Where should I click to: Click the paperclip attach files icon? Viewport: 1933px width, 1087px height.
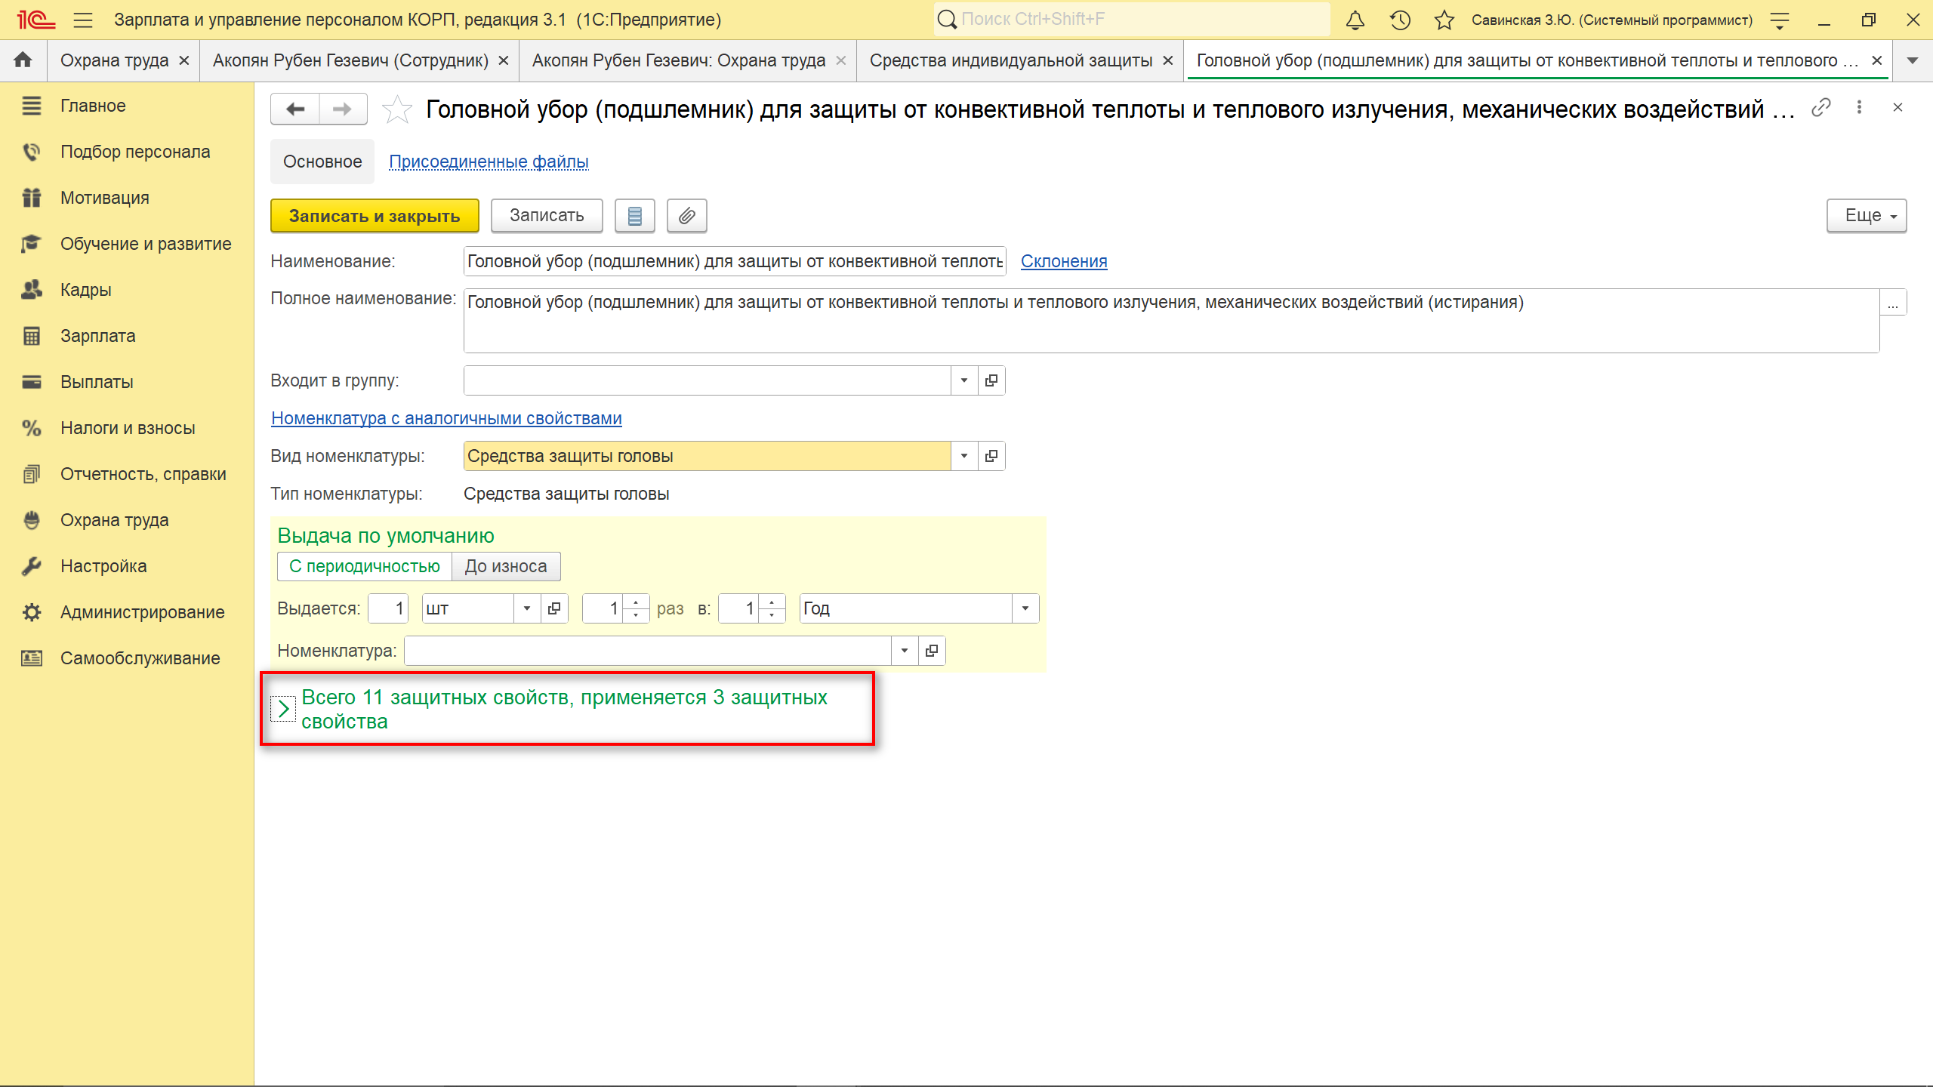pyautogui.click(x=686, y=216)
